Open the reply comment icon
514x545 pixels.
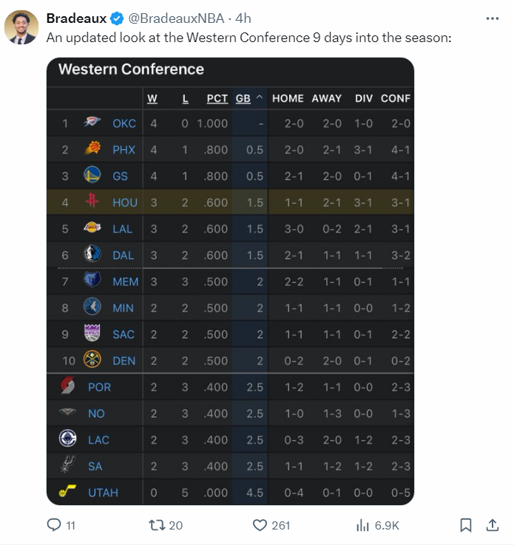tap(54, 525)
